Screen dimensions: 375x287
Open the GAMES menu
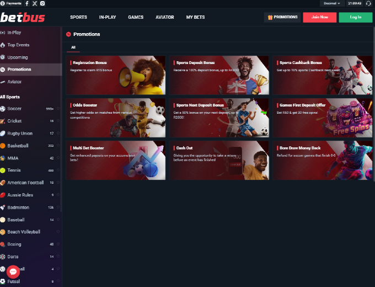click(136, 17)
